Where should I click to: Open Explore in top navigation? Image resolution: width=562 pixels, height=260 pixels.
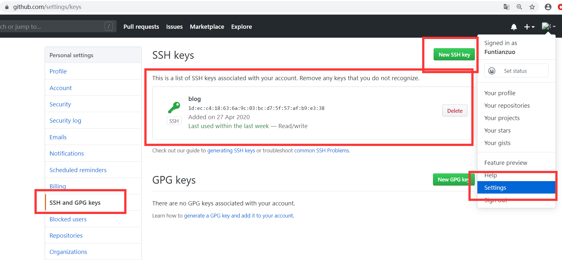coord(241,27)
